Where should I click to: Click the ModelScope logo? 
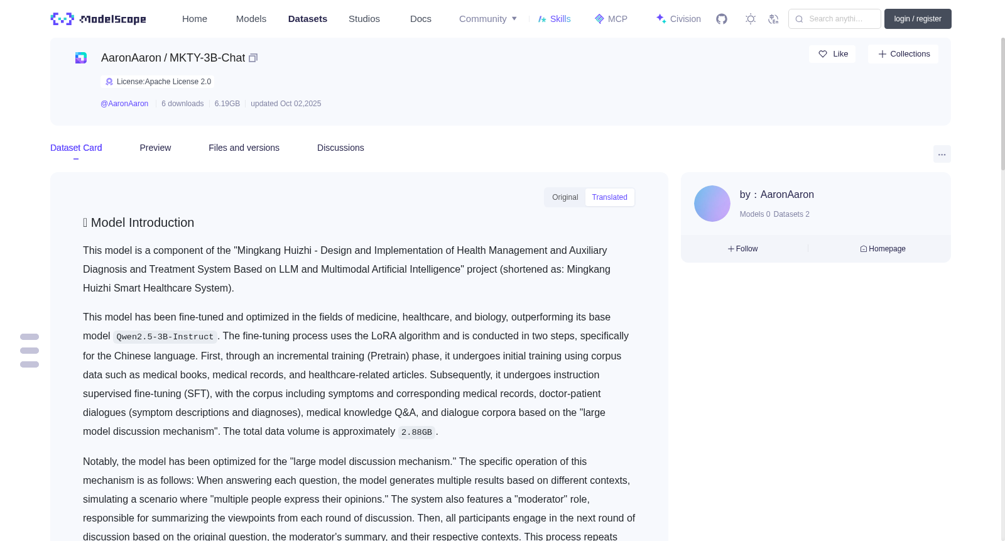pos(98,19)
